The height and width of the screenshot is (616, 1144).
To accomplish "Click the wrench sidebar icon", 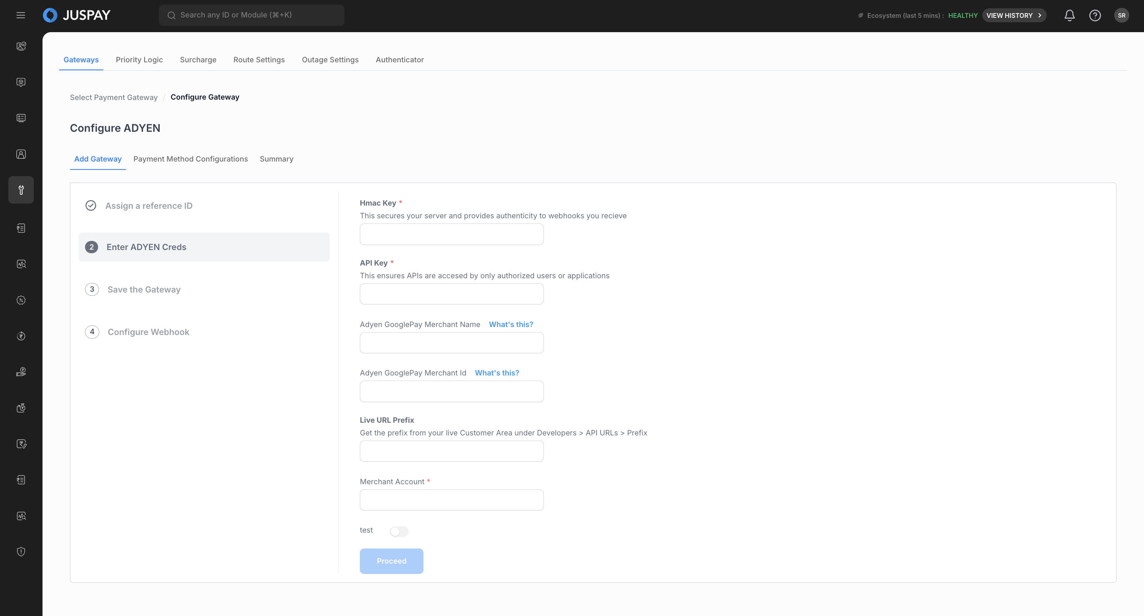I will tap(21, 190).
